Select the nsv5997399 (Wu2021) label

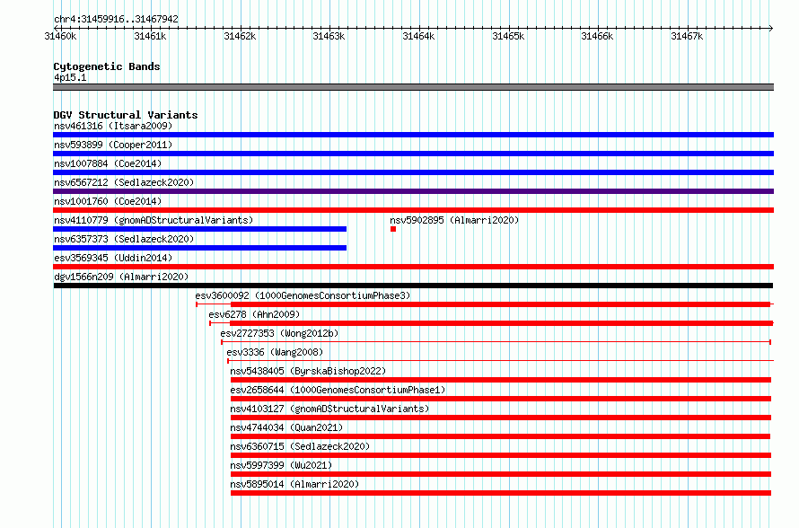[281, 465]
